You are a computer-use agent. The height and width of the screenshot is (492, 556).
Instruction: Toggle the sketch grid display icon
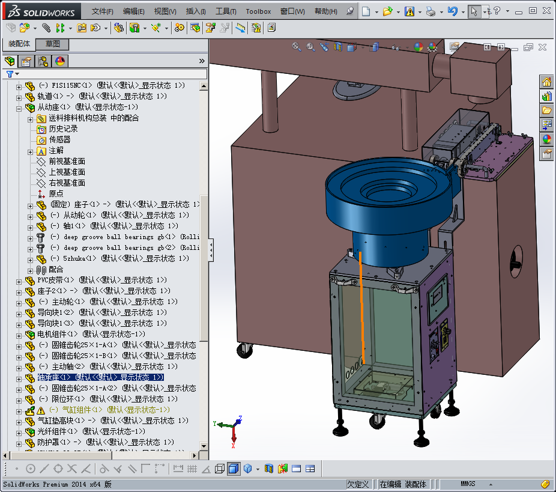pos(192,469)
